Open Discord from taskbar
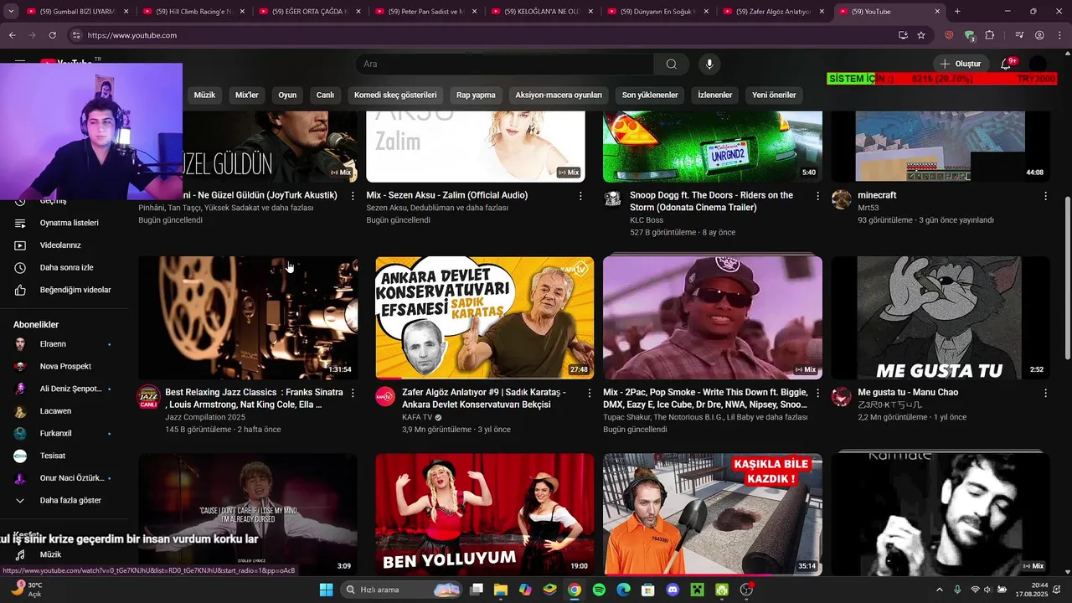Image resolution: width=1072 pixels, height=603 pixels. click(672, 590)
